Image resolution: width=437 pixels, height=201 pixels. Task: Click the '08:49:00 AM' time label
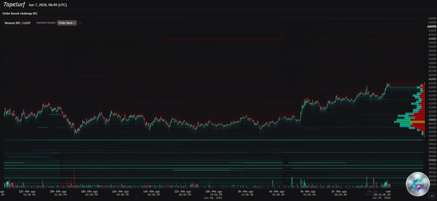[x=382, y=194]
